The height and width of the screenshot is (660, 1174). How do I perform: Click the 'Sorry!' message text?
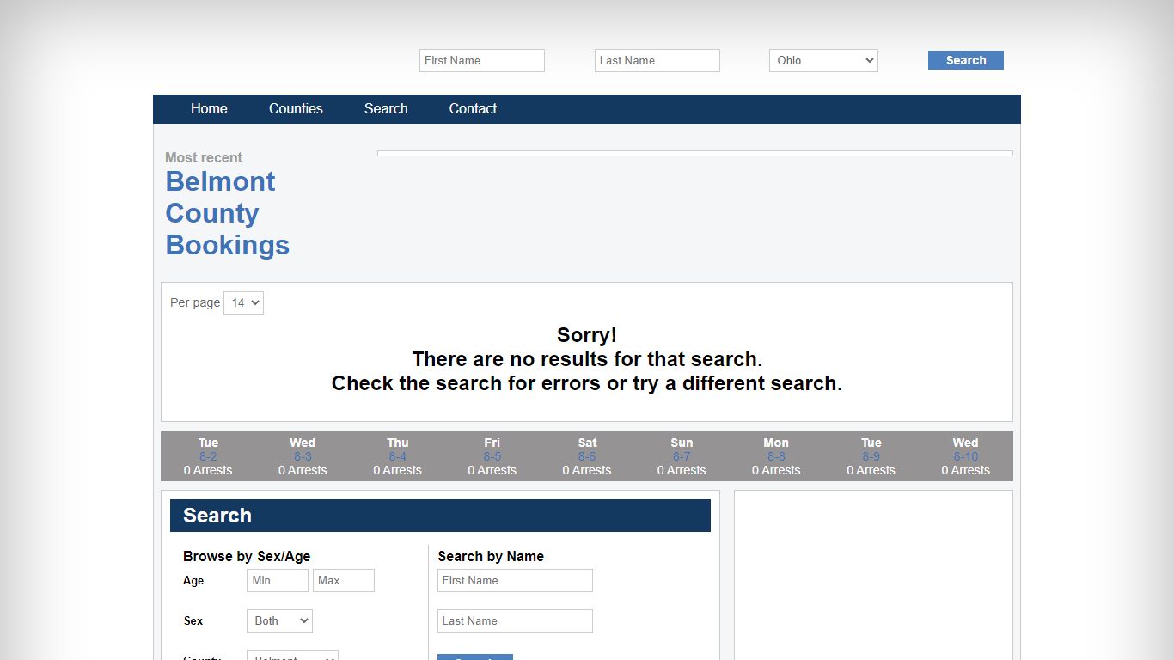[587, 335]
